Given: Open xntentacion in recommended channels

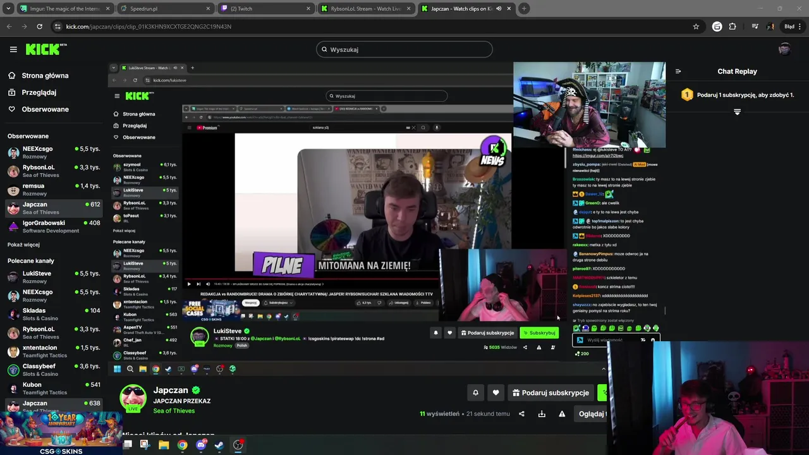Looking at the screenshot, I should point(54,351).
